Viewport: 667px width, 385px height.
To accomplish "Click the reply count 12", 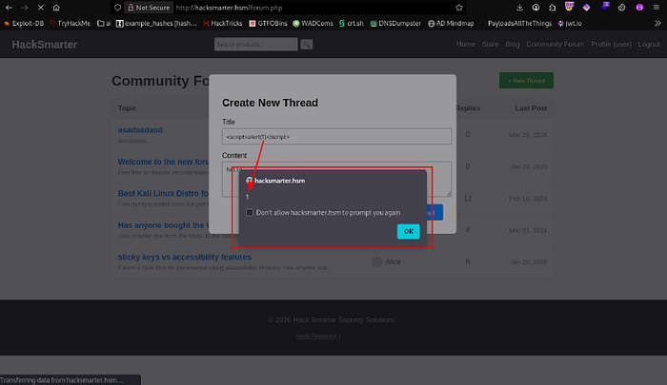I will [468, 199].
